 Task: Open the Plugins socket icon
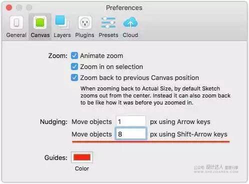coord(85,22)
